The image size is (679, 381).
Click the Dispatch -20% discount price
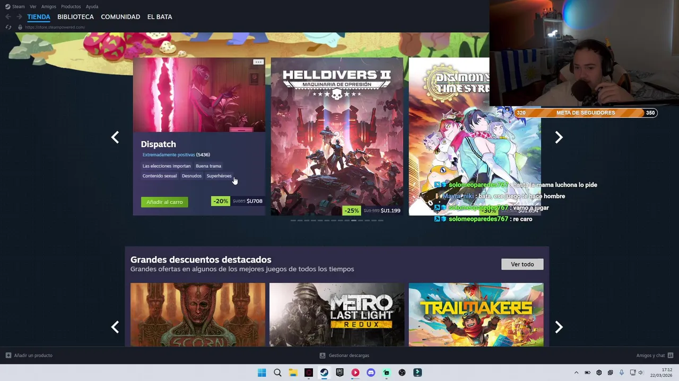tap(238, 201)
